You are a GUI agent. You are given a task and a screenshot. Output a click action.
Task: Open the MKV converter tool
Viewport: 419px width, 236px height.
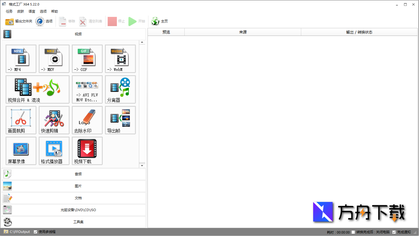coord(54,59)
